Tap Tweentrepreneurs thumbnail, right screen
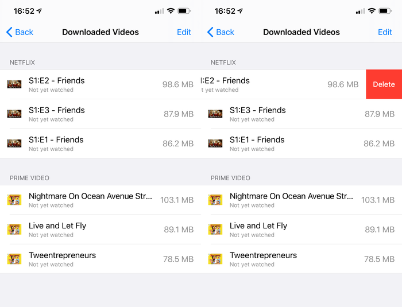The height and width of the screenshot is (307, 402). [215, 259]
